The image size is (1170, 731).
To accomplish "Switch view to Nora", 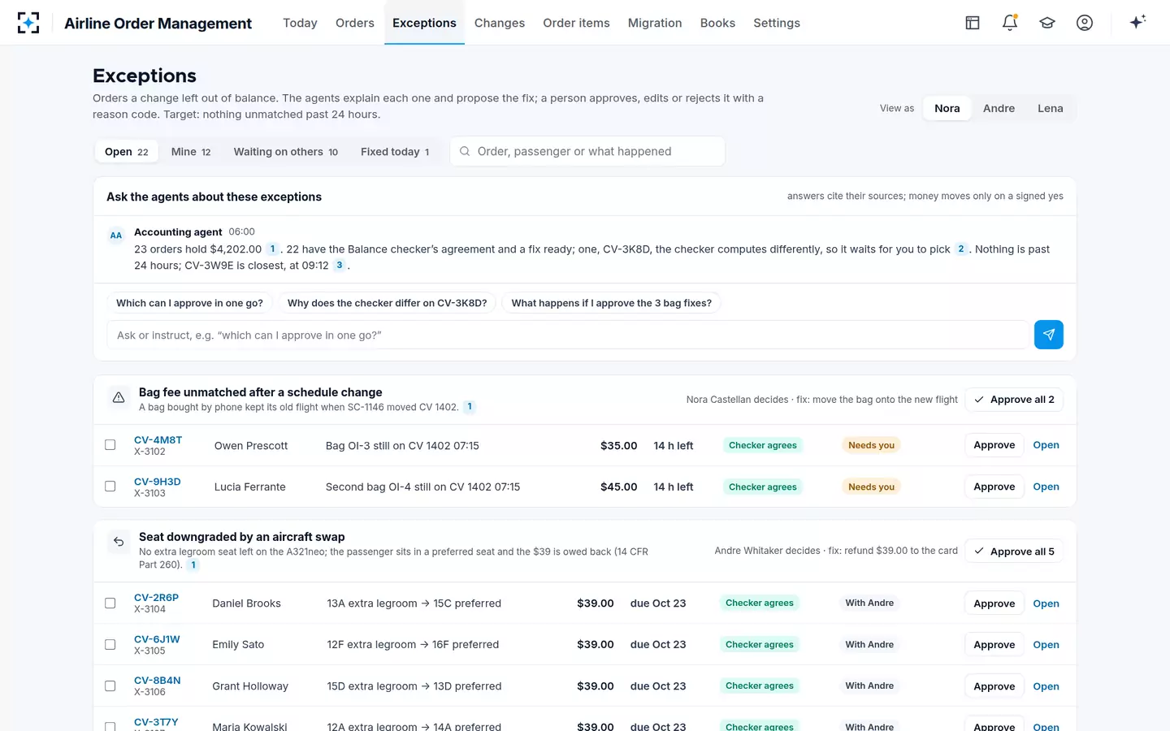I will (x=947, y=108).
